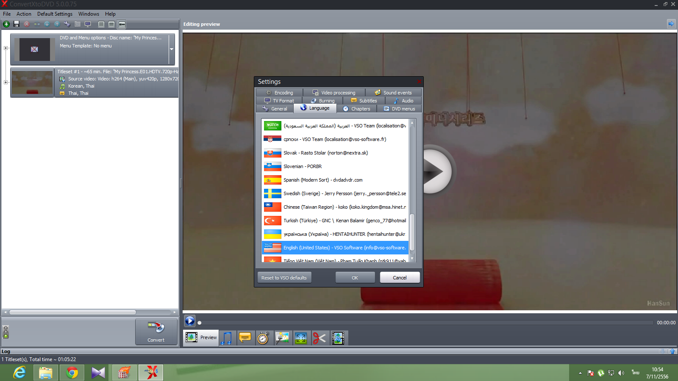The image size is (678, 381).
Task: Show hidden tray icons arrow
Action: click(580, 373)
